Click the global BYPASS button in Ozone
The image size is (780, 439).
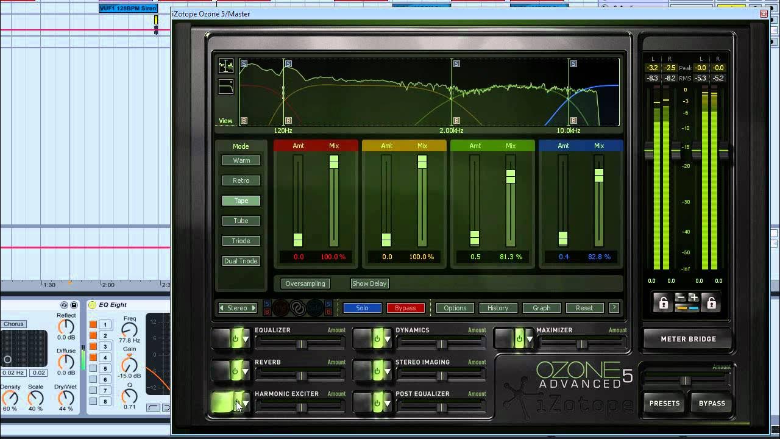tap(712, 403)
